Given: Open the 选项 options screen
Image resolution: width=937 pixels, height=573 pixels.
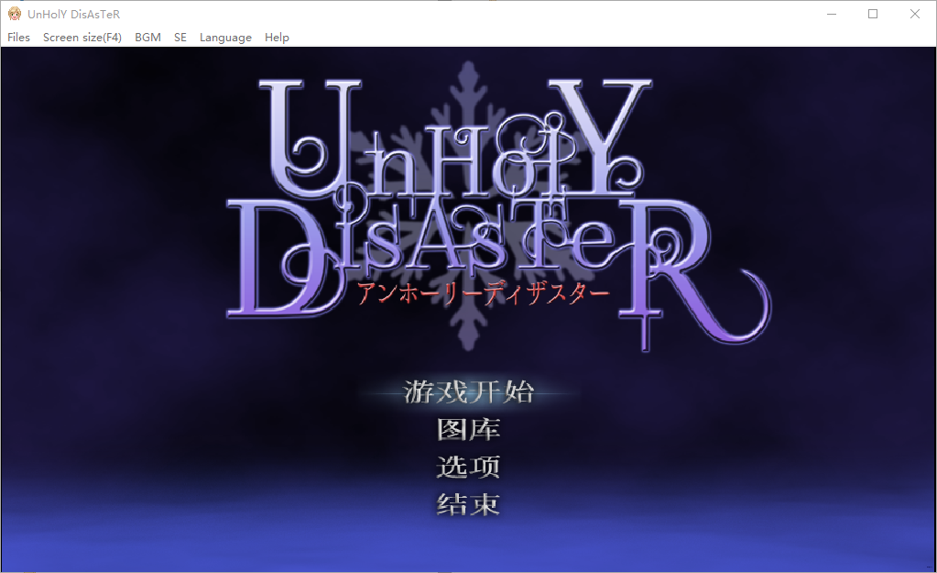Looking at the screenshot, I should pyautogui.click(x=468, y=467).
